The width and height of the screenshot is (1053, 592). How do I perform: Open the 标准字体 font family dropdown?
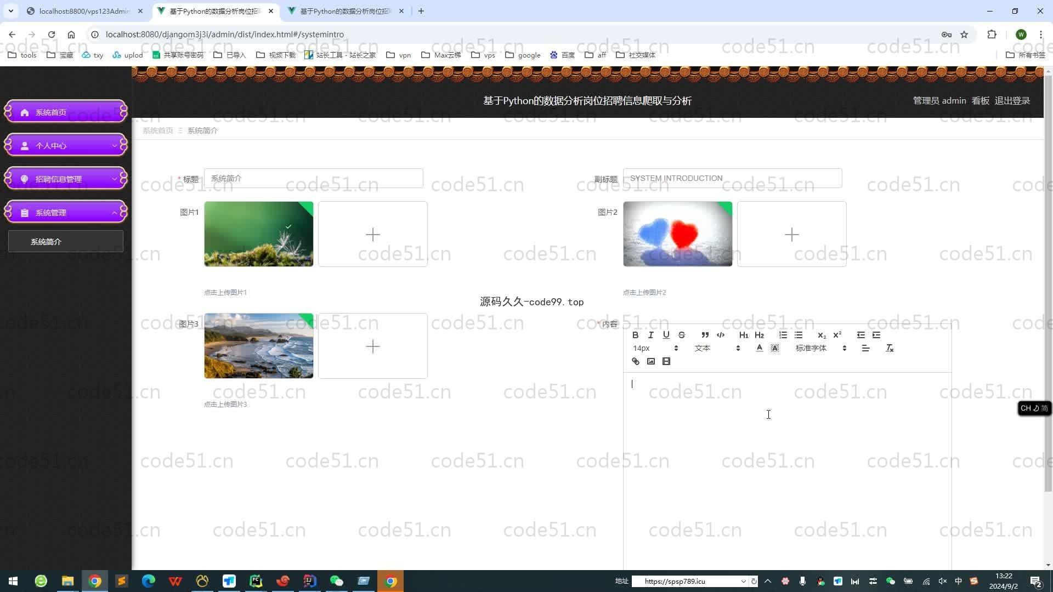click(821, 348)
